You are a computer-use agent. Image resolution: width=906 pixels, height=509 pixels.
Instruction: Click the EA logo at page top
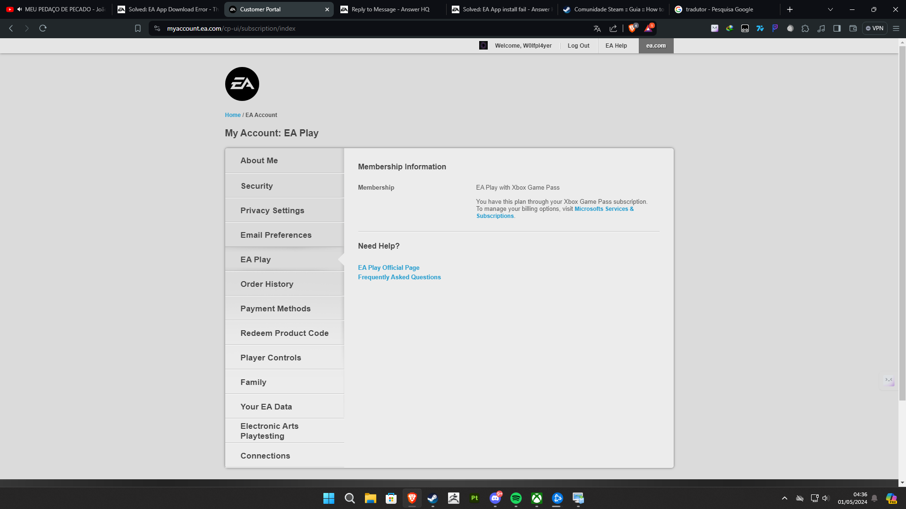click(x=242, y=84)
